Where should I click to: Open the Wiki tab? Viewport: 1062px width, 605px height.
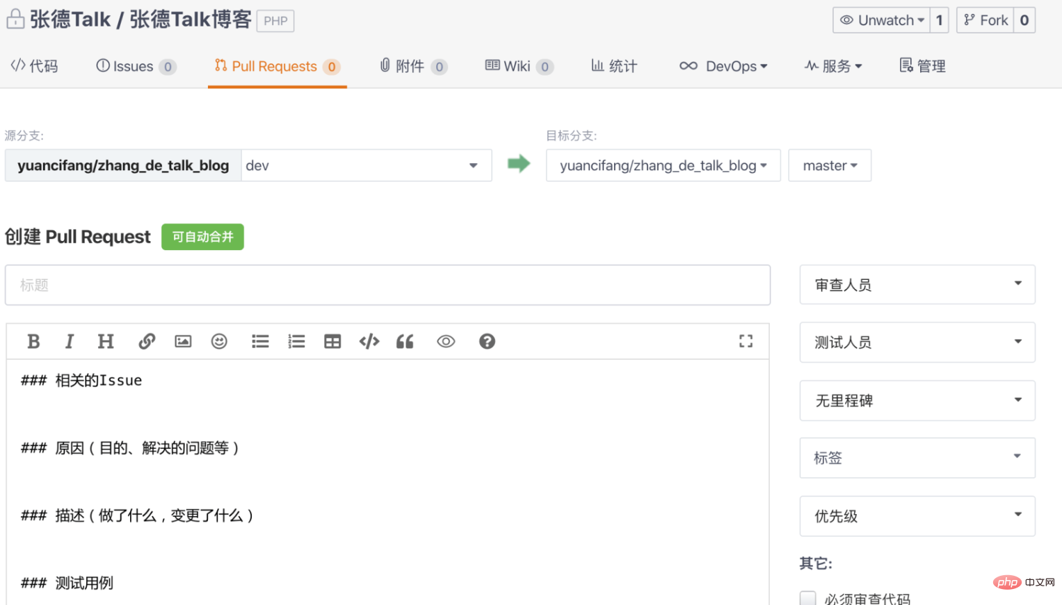coord(519,66)
